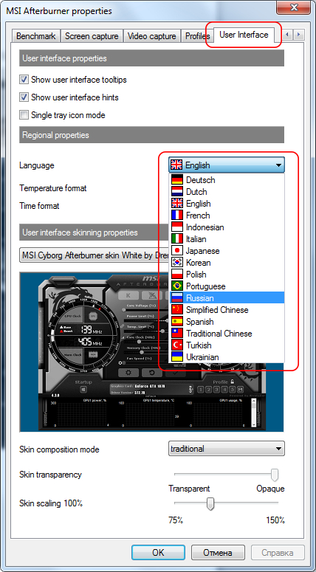Image resolution: width=316 pixels, height=572 pixels.
Task: Pick English in the language list
Action: pyautogui.click(x=227, y=204)
